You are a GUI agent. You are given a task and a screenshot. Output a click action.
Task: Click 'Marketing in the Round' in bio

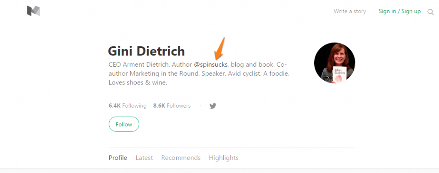(x=162, y=74)
